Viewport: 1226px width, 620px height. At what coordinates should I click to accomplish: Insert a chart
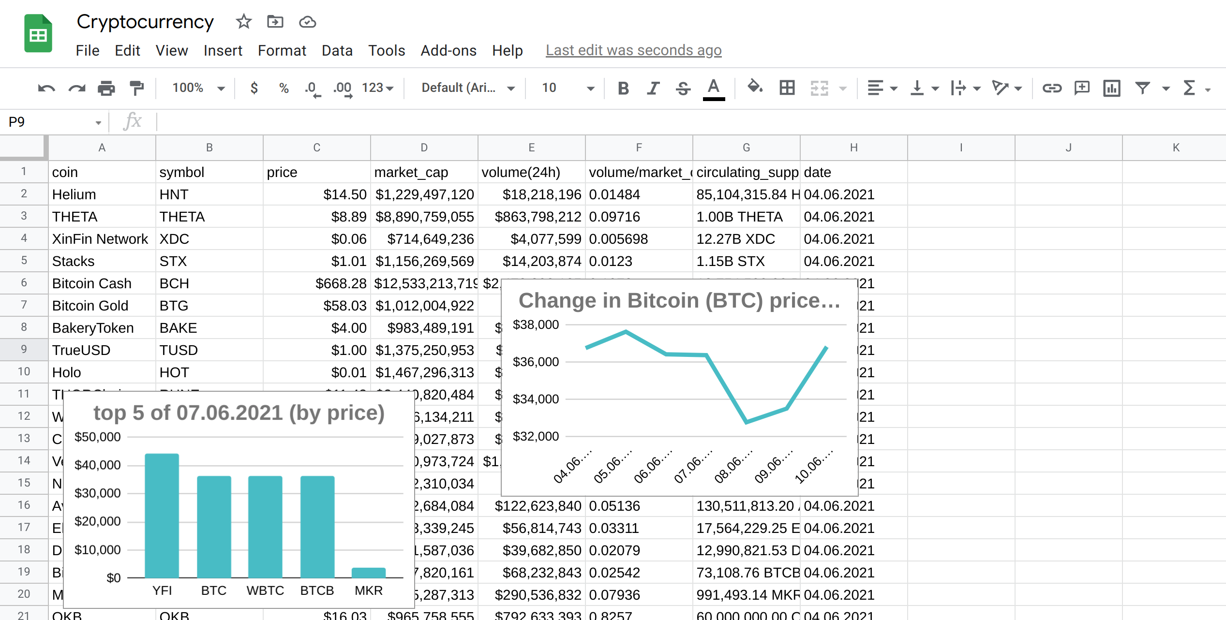tap(1112, 88)
